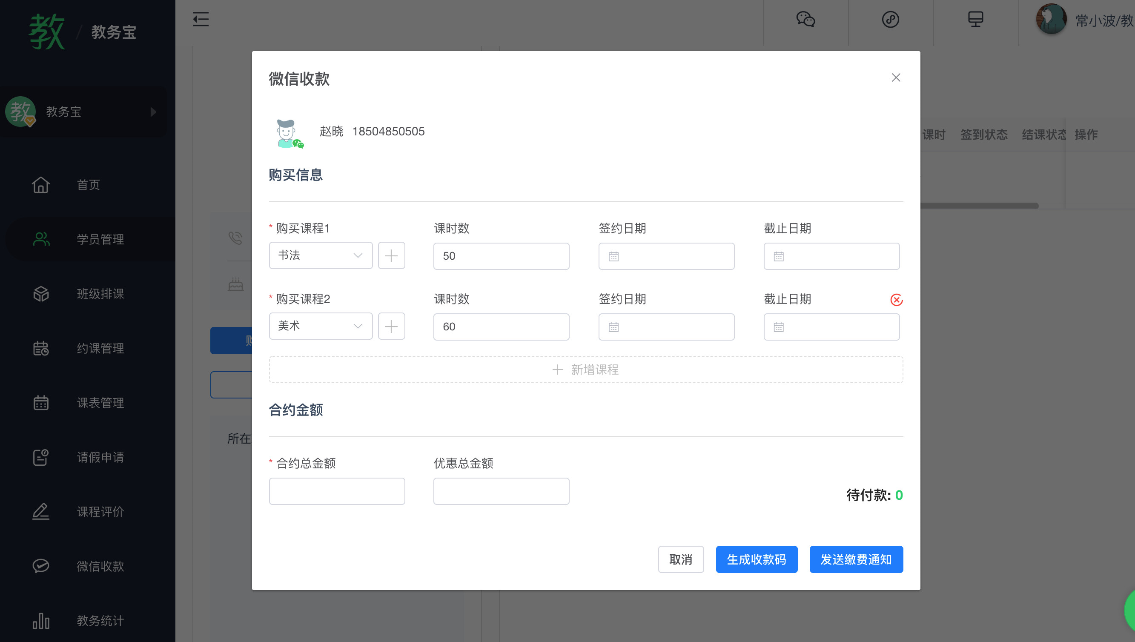This screenshot has width=1135, height=642.
Task: Click the WeChat chat icon in header
Action: [805, 20]
